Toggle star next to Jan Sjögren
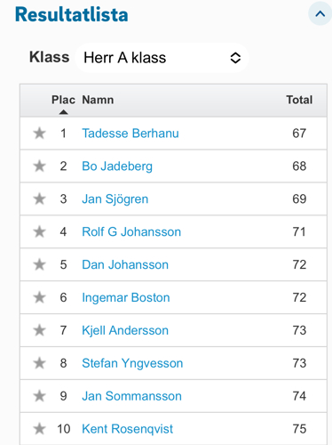The width and height of the screenshot is (332, 445). click(39, 199)
